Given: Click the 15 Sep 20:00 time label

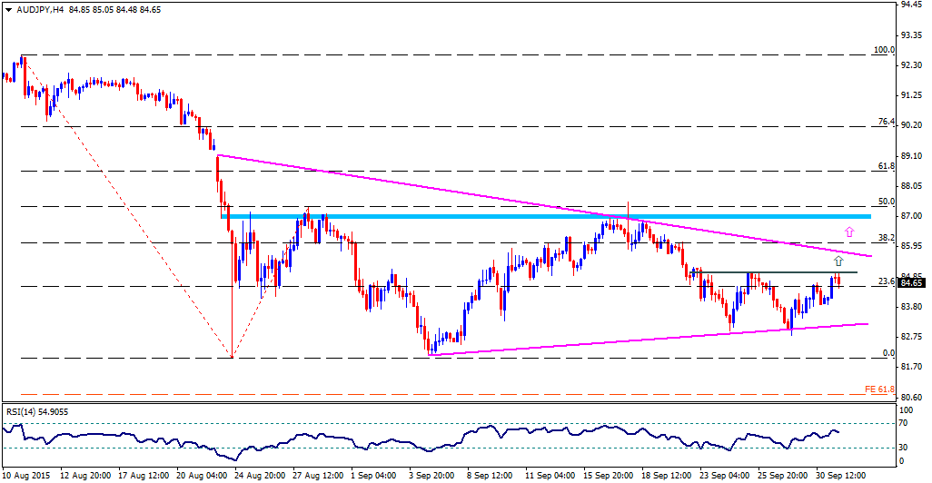Looking at the screenshot, I should coord(610,476).
